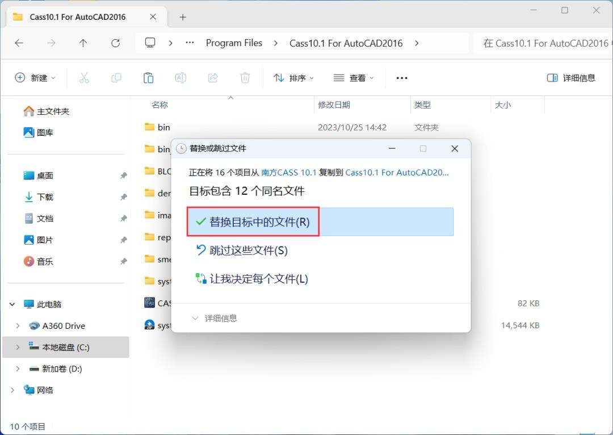Open 下载 downloads in sidebar

coord(39,196)
